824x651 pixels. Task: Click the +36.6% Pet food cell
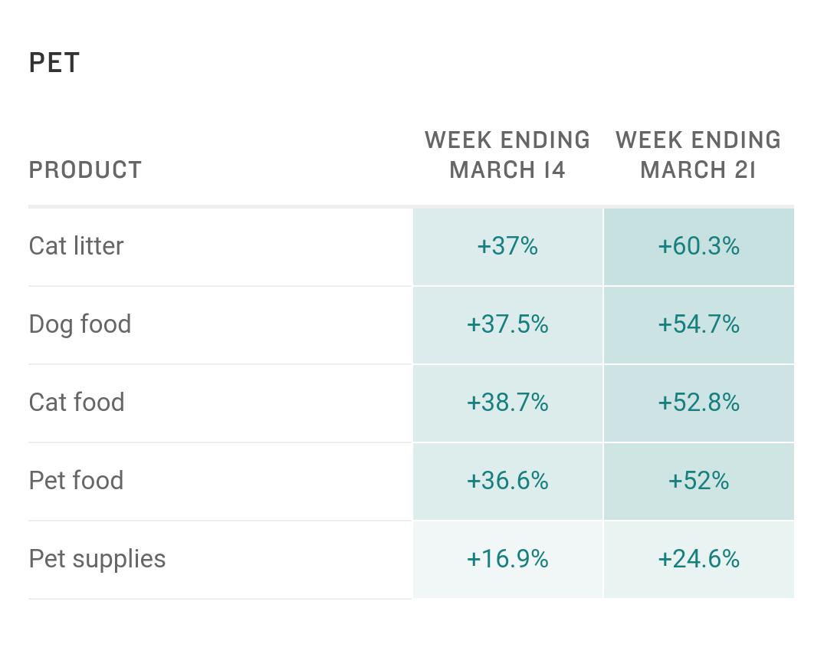click(x=507, y=481)
